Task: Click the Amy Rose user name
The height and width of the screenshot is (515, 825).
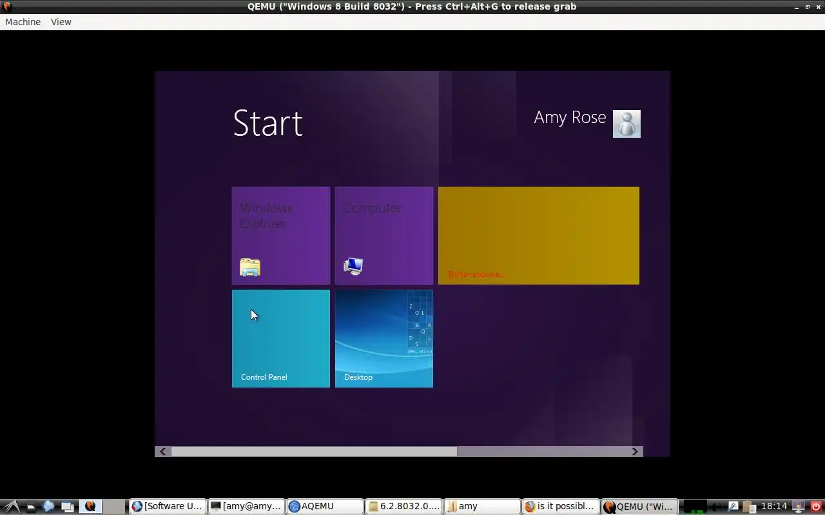Action: 570,118
